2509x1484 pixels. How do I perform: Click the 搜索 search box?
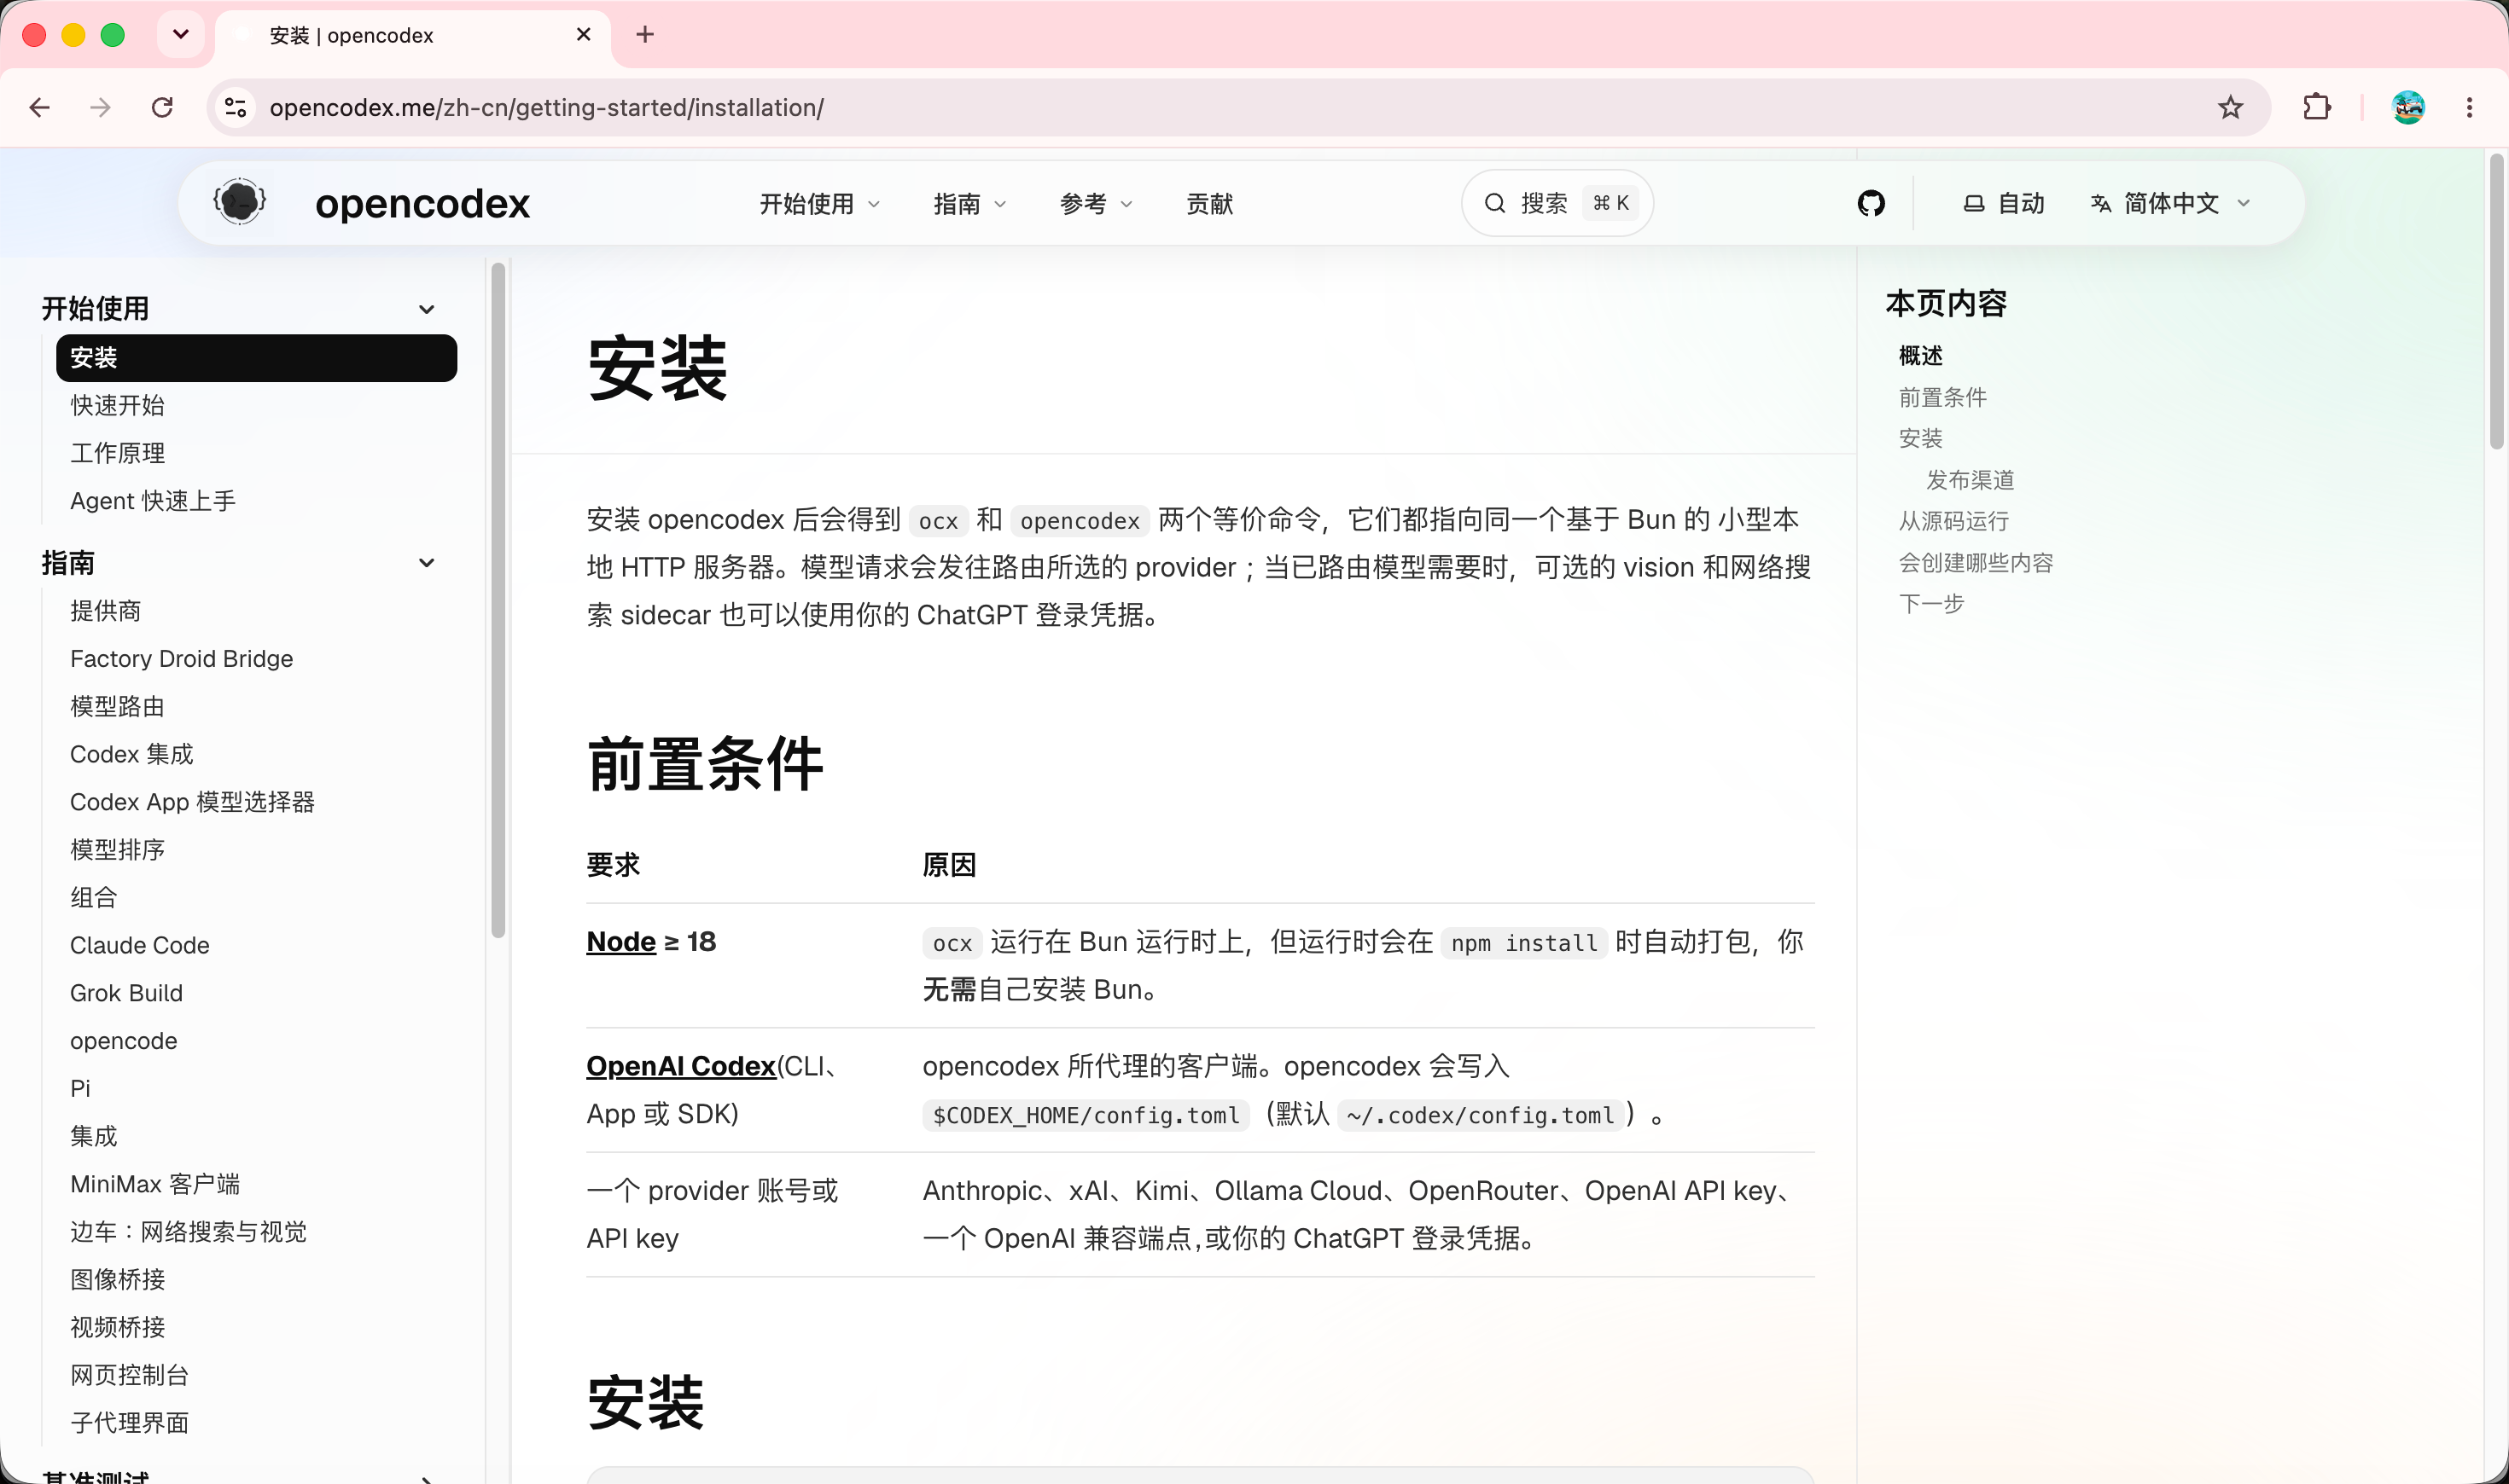click(x=1557, y=204)
